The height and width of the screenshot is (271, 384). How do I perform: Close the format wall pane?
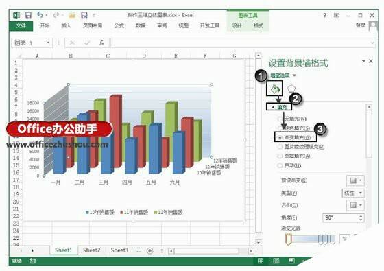pos(371,61)
